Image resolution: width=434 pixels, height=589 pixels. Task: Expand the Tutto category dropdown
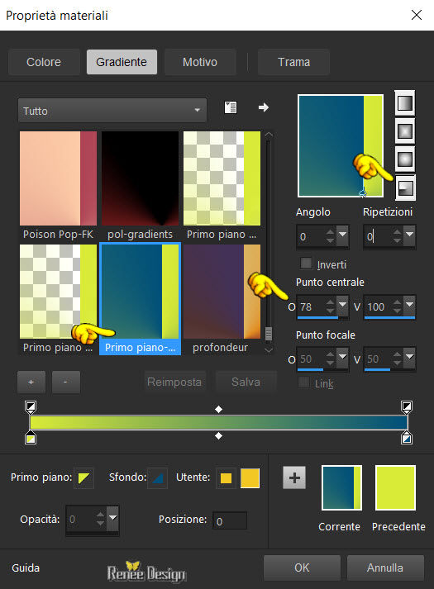(112, 111)
